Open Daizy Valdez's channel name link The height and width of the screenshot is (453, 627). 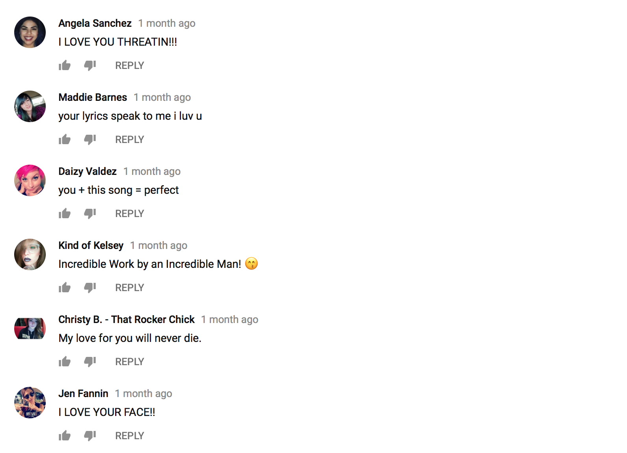[88, 171]
